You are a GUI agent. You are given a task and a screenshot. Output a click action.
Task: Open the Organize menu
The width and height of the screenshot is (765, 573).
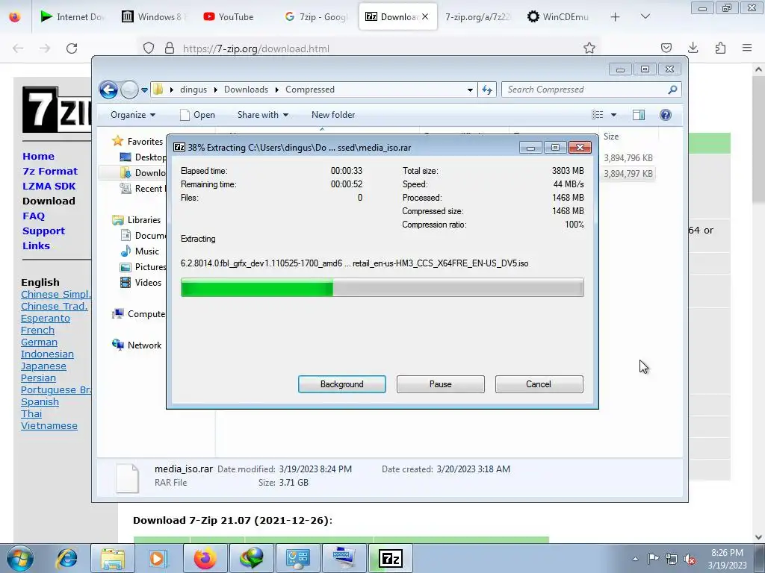pyautogui.click(x=133, y=115)
